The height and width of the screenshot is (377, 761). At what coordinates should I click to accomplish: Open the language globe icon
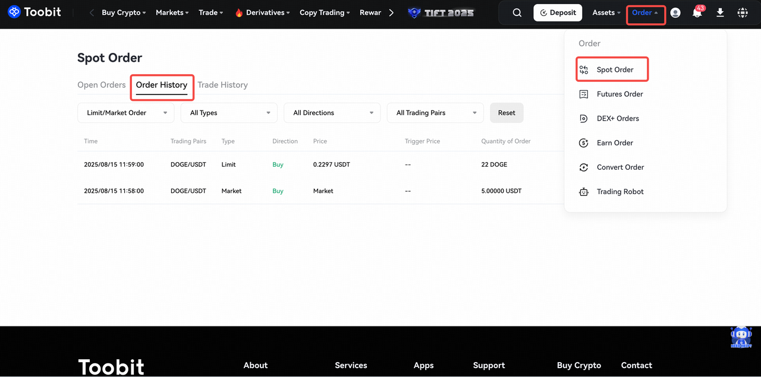(743, 12)
